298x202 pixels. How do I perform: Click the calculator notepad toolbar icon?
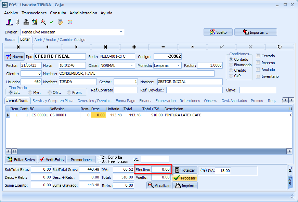pos(61,22)
